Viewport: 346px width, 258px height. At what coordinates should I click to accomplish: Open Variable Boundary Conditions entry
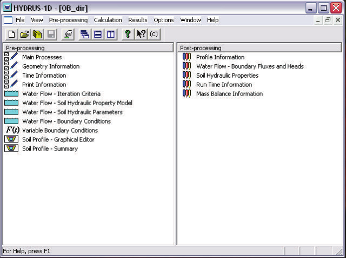point(60,131)
